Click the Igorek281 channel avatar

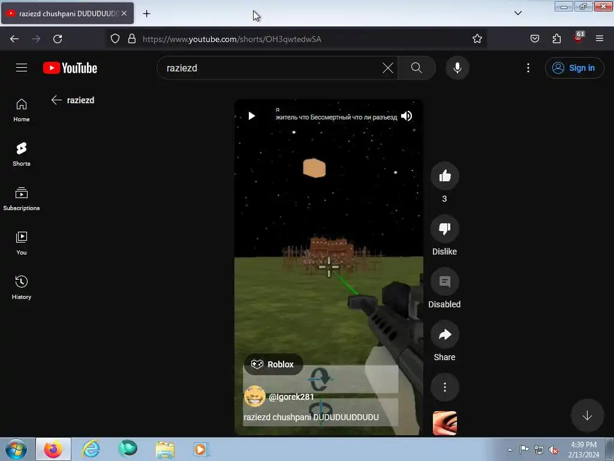coord(254,396)
